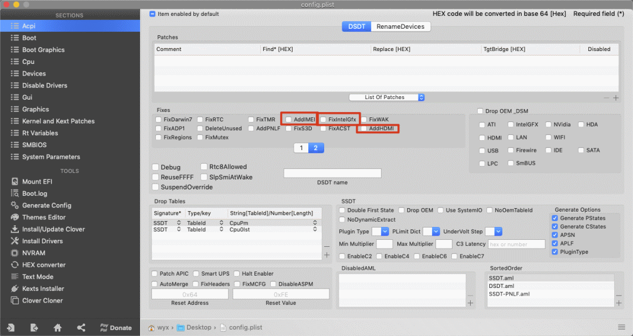This screenshot has height=336, width=633.
Task: Switch to the DSDT tab
Action: [356, 26]
